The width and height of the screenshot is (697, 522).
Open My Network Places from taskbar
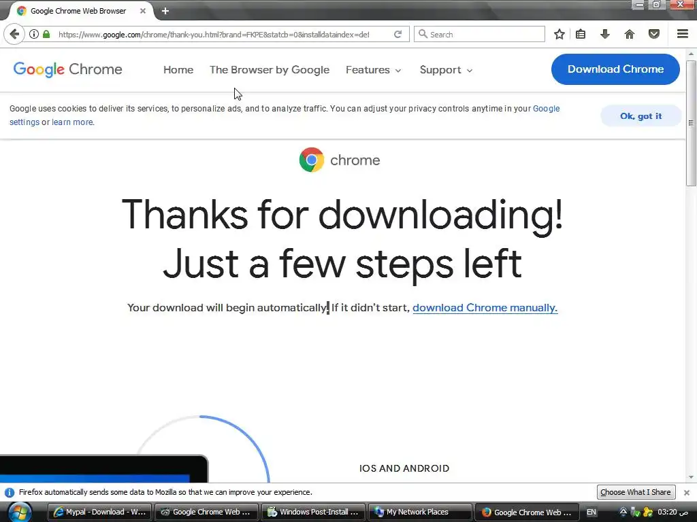(420, 512)
